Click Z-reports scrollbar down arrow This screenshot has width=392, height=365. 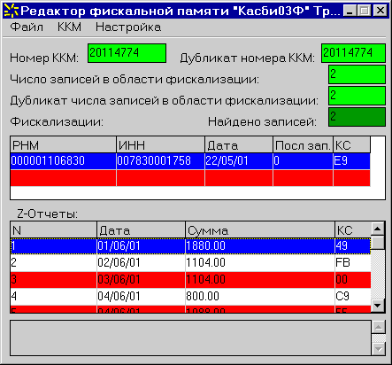pos(378,306)
